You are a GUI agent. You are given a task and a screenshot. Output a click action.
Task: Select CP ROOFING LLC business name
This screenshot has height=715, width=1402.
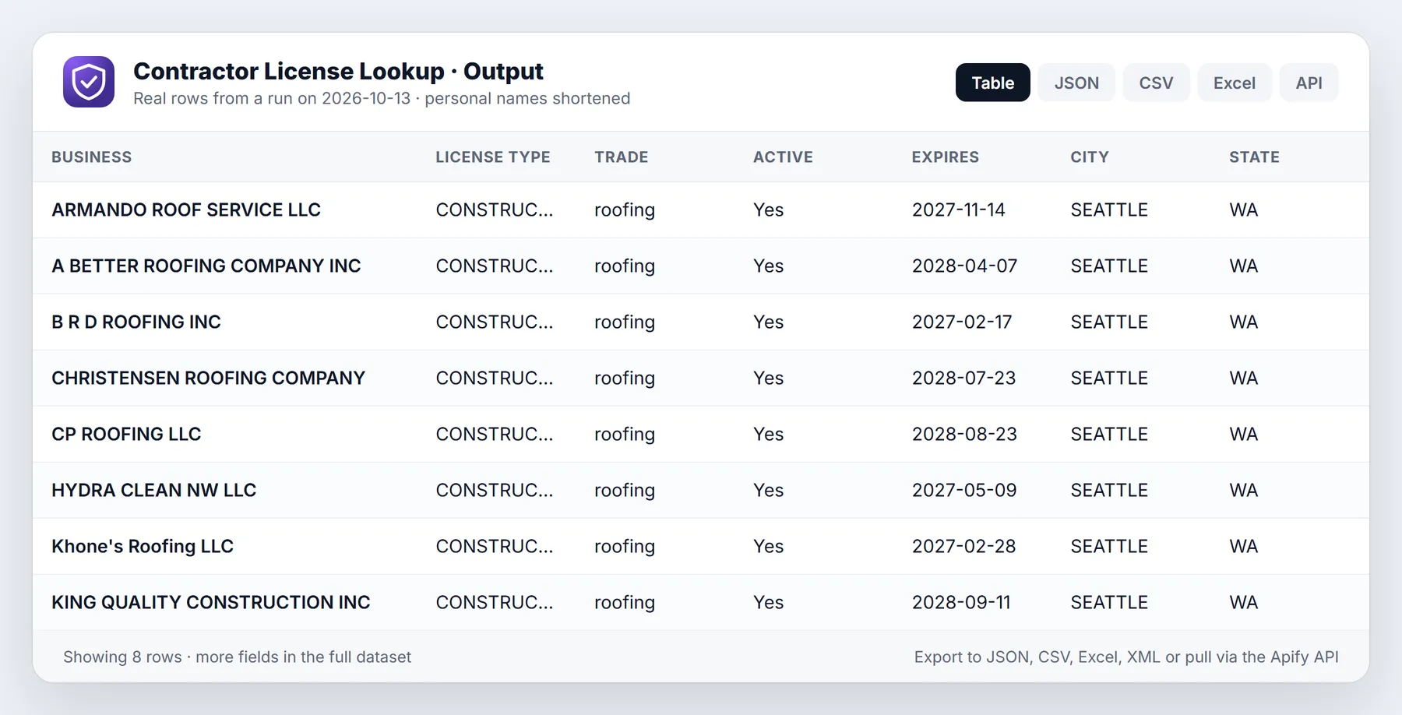[x=126, y=434]
